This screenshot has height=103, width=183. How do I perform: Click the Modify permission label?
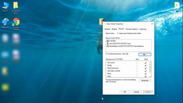110,66
